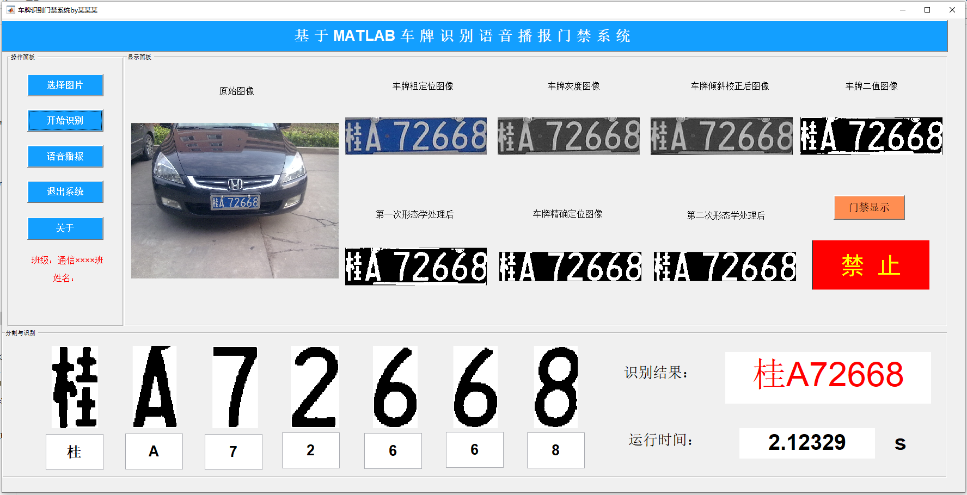Click the result box showing 7
This screenshot has height=495, width=967.
point(234,451)
